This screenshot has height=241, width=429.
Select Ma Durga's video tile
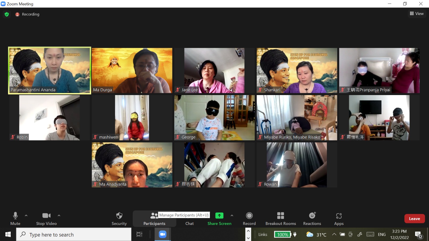[132, 70]
